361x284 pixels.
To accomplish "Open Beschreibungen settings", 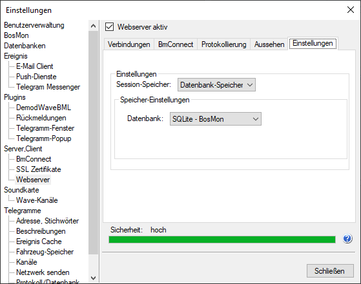I will coord(41,231).
